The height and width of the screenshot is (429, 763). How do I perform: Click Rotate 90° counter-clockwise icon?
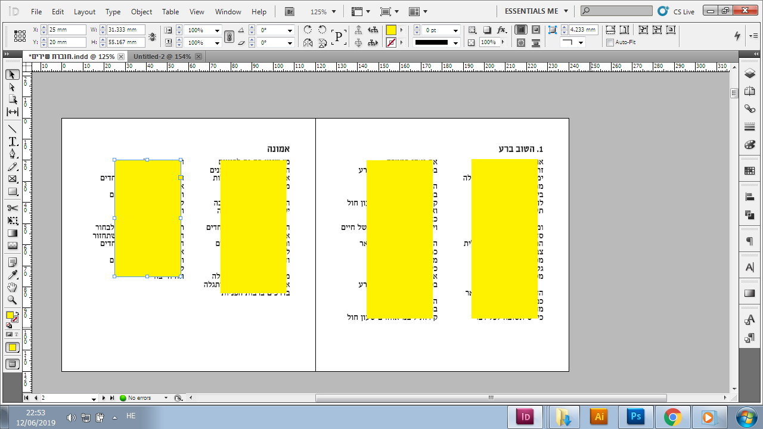point(322,30)
